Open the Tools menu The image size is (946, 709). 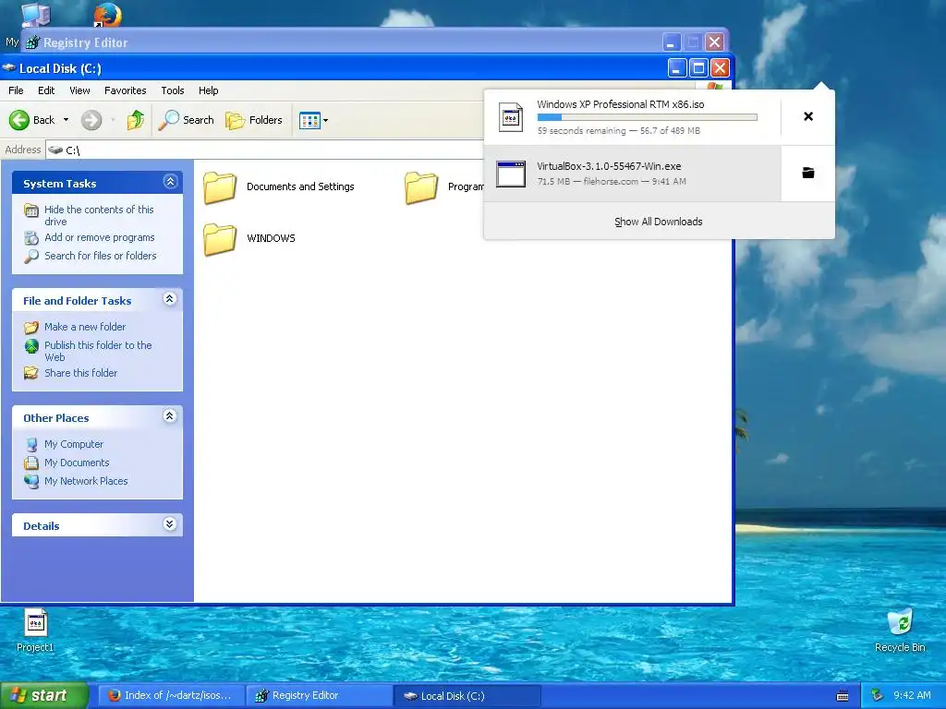tap(173, 90)
